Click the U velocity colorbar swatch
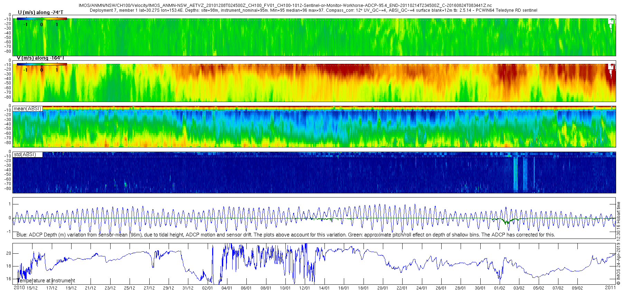The width and height of the screenshot is (622, 293). (41, 19)
